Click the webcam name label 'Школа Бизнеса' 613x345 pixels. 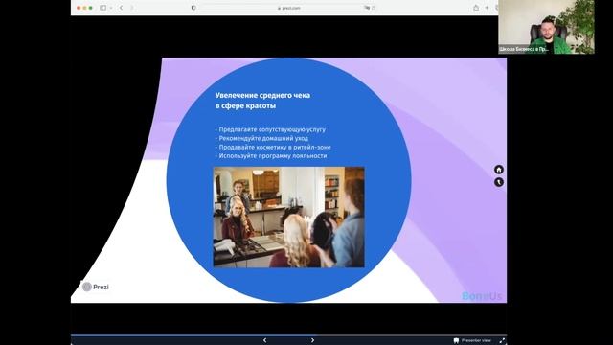tap(524, 49)
